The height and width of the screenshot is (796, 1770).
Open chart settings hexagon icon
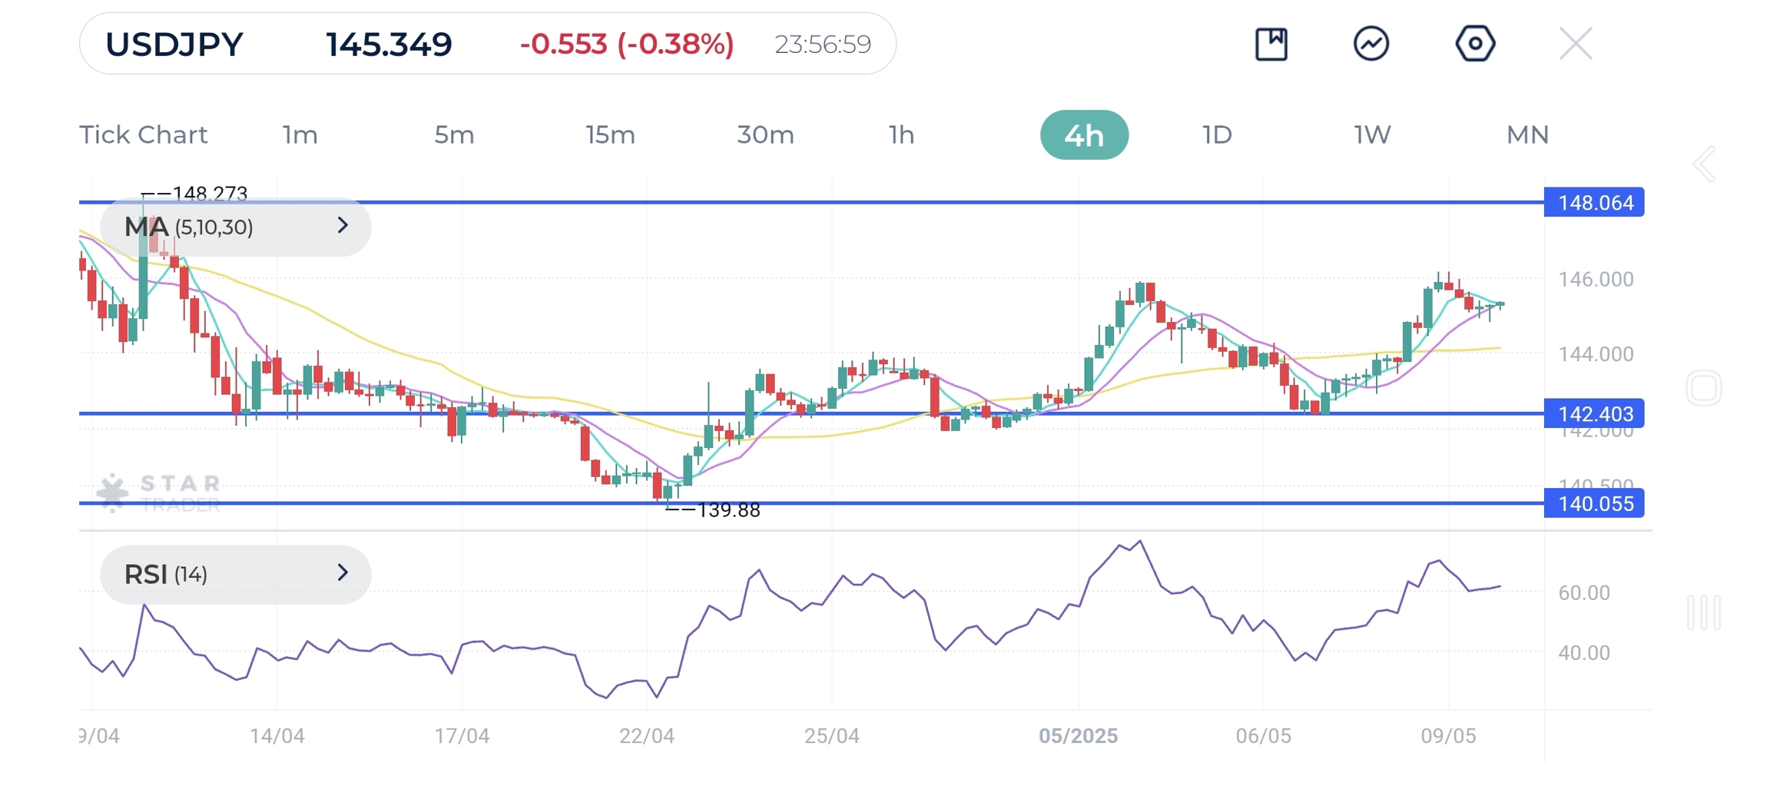(1474, 44)
